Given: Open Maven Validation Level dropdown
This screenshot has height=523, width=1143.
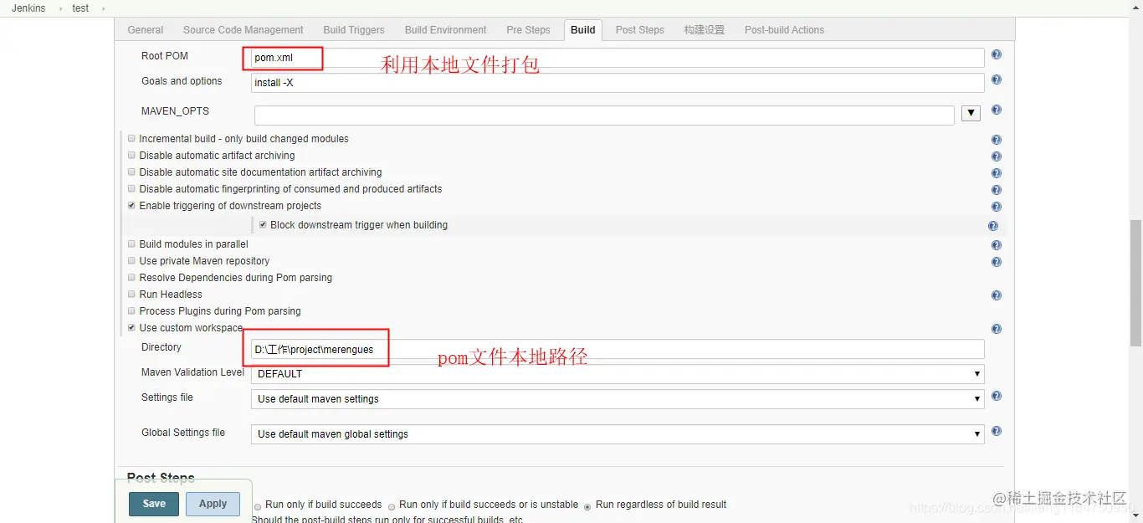Looking at the screenshot, I should (x=618, y=374).
